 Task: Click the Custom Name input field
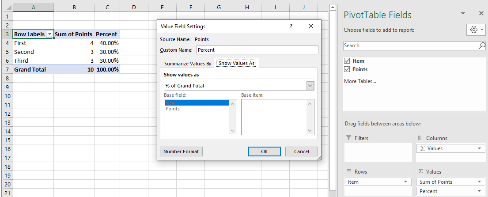click(257, 50)
